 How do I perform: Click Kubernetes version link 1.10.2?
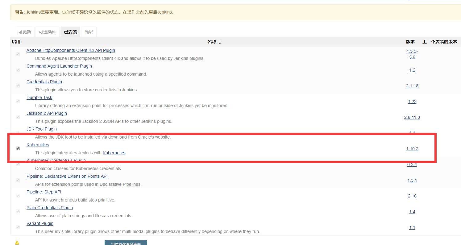point(412,149)
